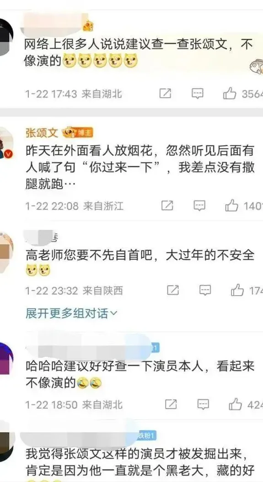The height and width of the screenshot is (482, 263).
Task: Repost the 18:50 comment from 湖北
Action: [171, 404]
